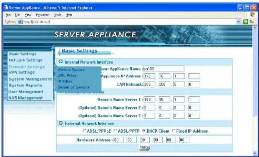Select ADSL/PPPoE radio button
This screenshot has height=157, width=259.
click(x=84, y=131)
